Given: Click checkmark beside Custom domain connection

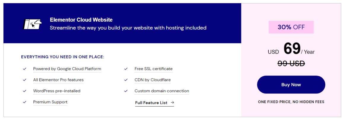Looking at the screenshot, I should click(x=126, y=91).
